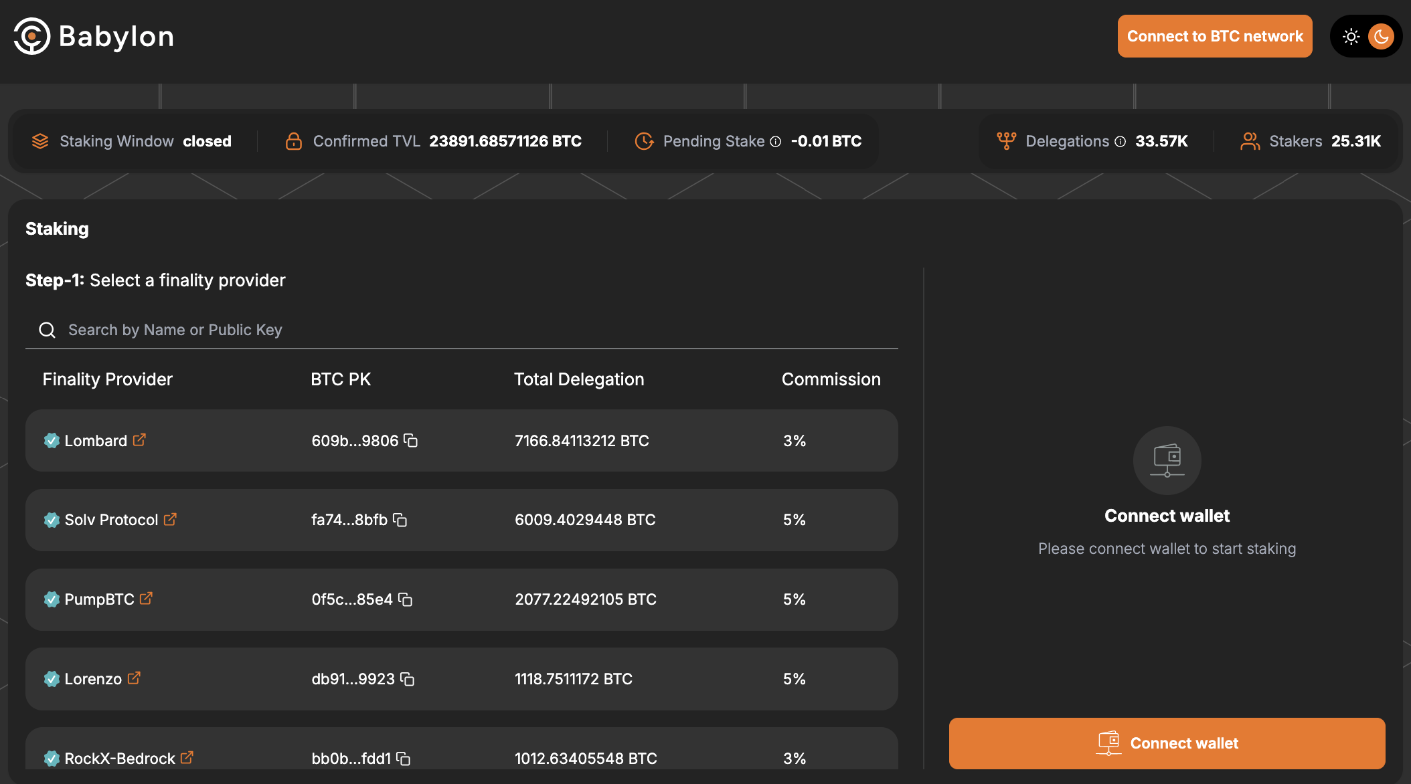Click Connect to BTC network button
1411x784 pixels.
[x=1215, y=36]
